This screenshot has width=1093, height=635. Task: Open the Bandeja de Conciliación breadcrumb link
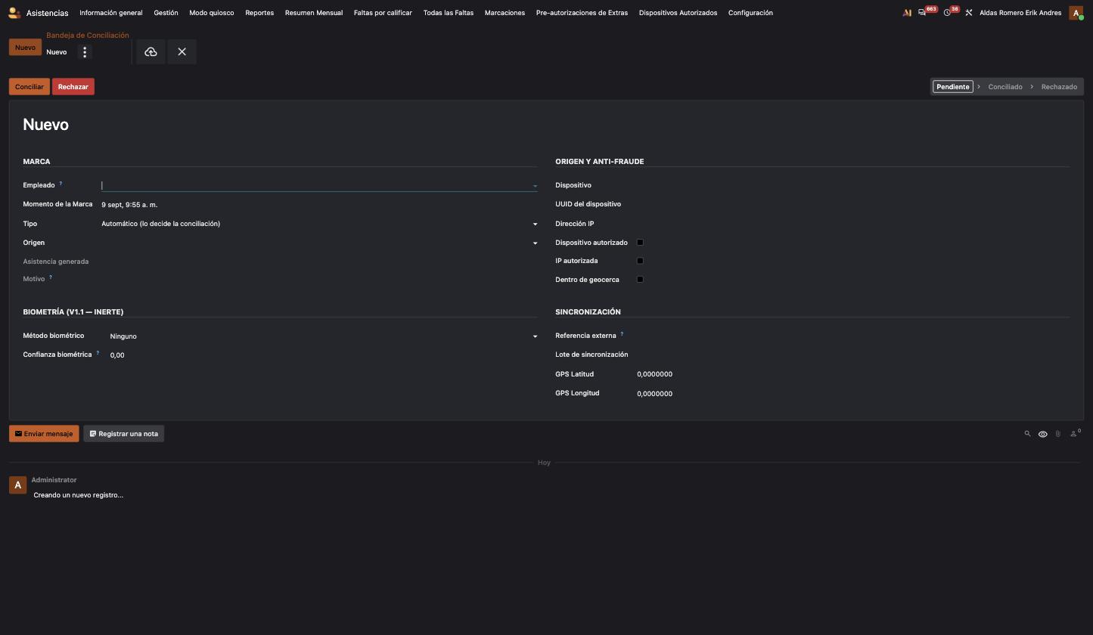tap(88, 36)
